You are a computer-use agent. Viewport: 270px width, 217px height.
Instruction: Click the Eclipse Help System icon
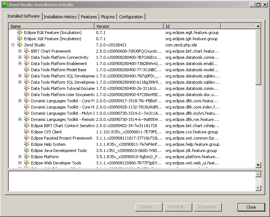(x=27, y=144)
